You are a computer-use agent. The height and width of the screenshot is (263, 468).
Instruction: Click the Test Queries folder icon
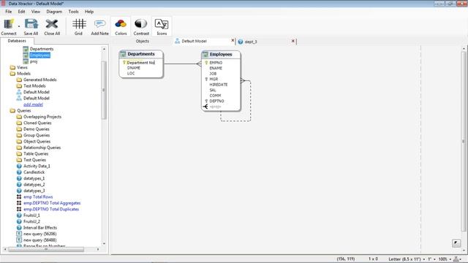point(19,160)
